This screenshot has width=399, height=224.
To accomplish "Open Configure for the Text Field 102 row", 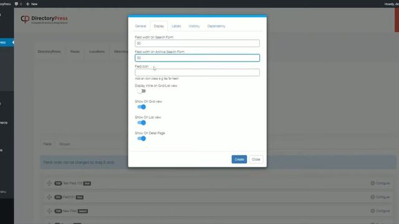I will pyautogui.click(x=380, y=183).
